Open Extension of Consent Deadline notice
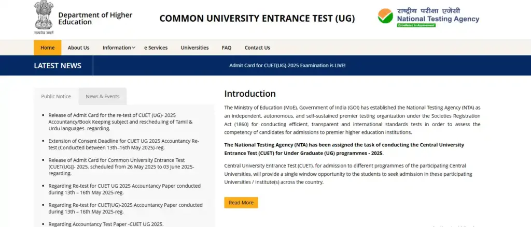531x227 pixels. (123, 144)
